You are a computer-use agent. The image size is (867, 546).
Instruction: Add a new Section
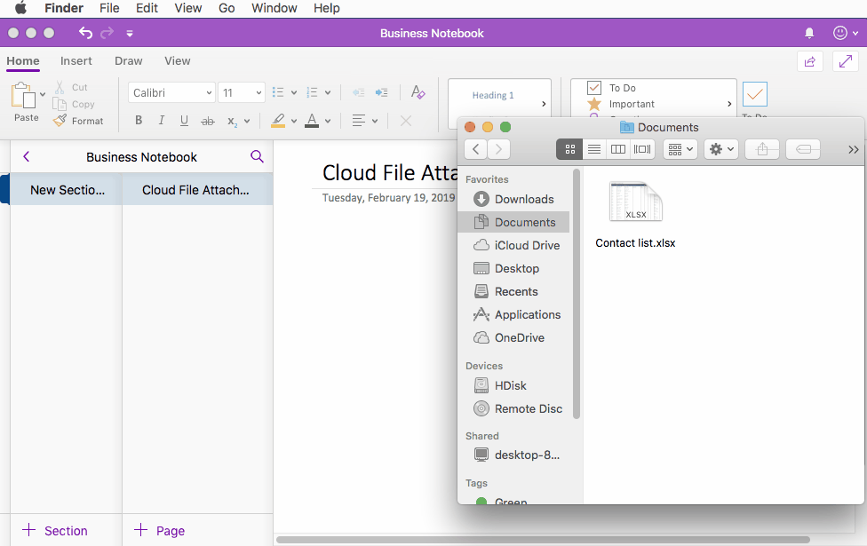pyautogui.click(x=55, y=531)
